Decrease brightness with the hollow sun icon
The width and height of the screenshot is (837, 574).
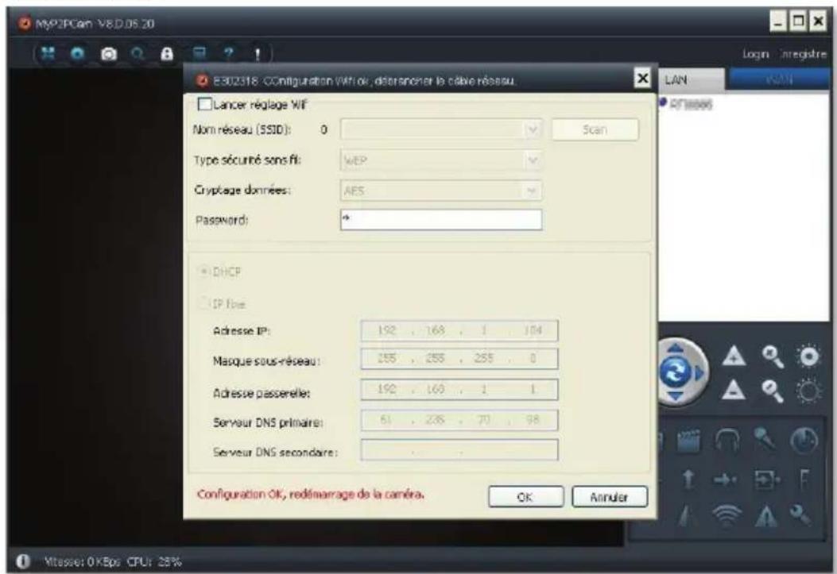point(808,391)
